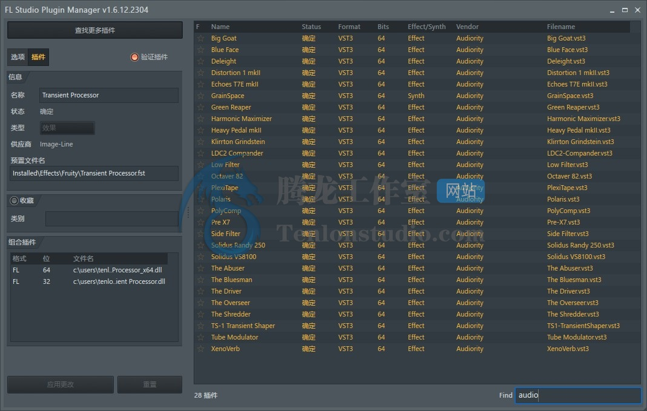Sort by the Vendor column header
The image size is (647, 411).
467,27
